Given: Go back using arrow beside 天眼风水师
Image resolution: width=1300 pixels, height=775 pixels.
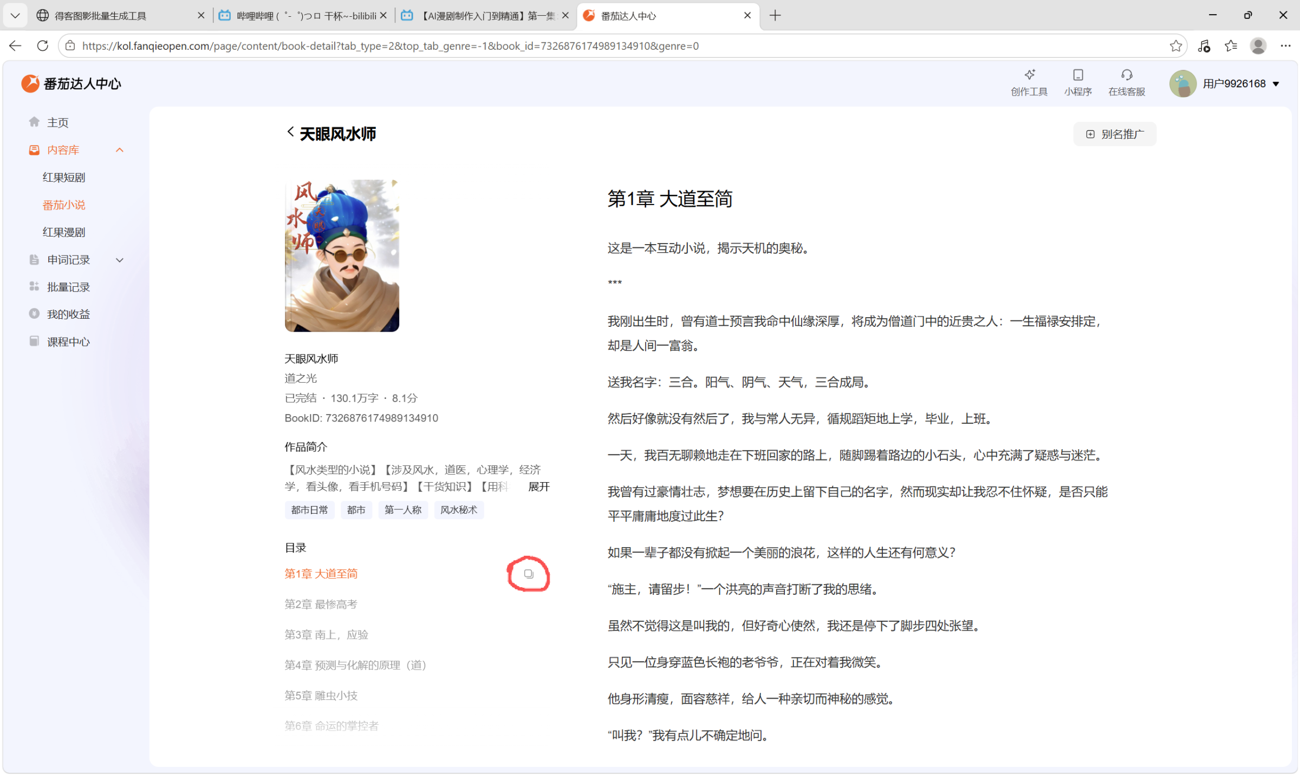Looking at the screenshot, I should click(x=290, y=132).
